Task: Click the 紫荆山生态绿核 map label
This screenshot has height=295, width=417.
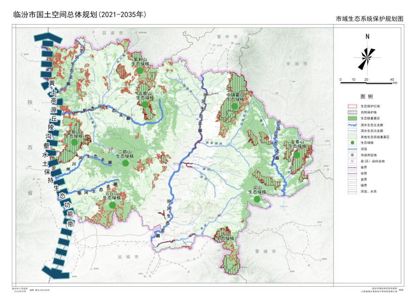Action: tap(140, 62)
